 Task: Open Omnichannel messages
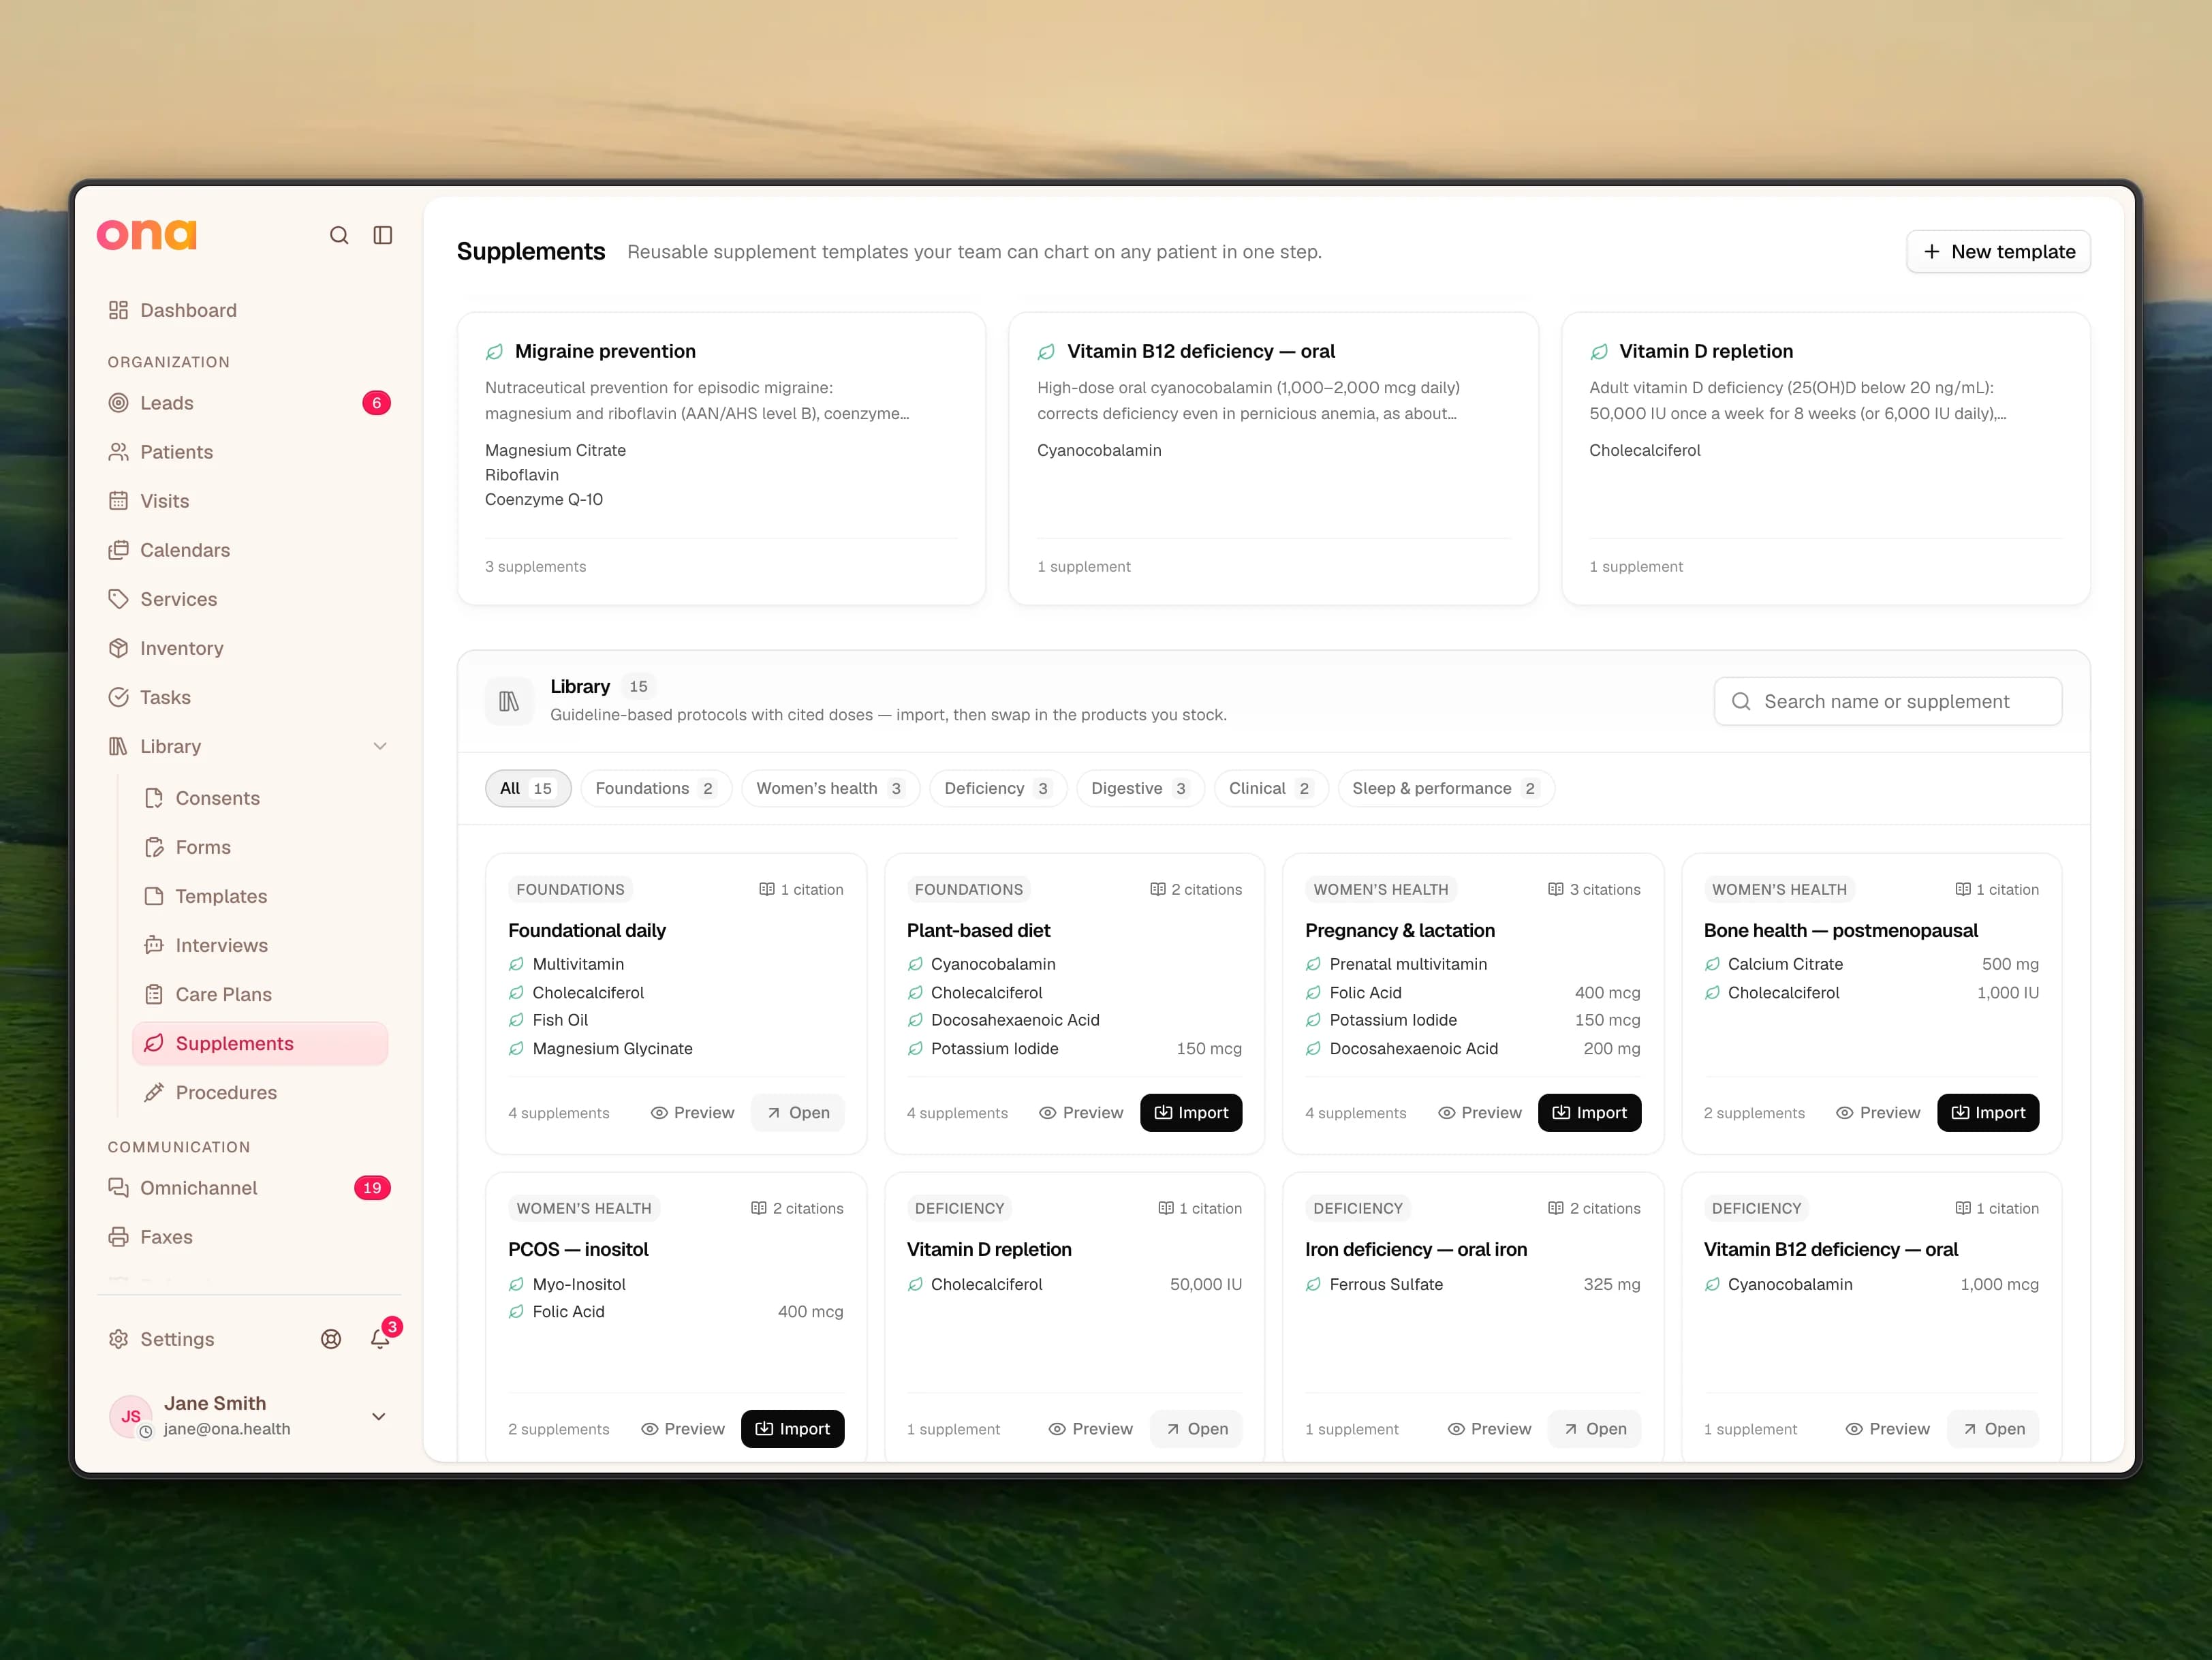point(248,1188)
